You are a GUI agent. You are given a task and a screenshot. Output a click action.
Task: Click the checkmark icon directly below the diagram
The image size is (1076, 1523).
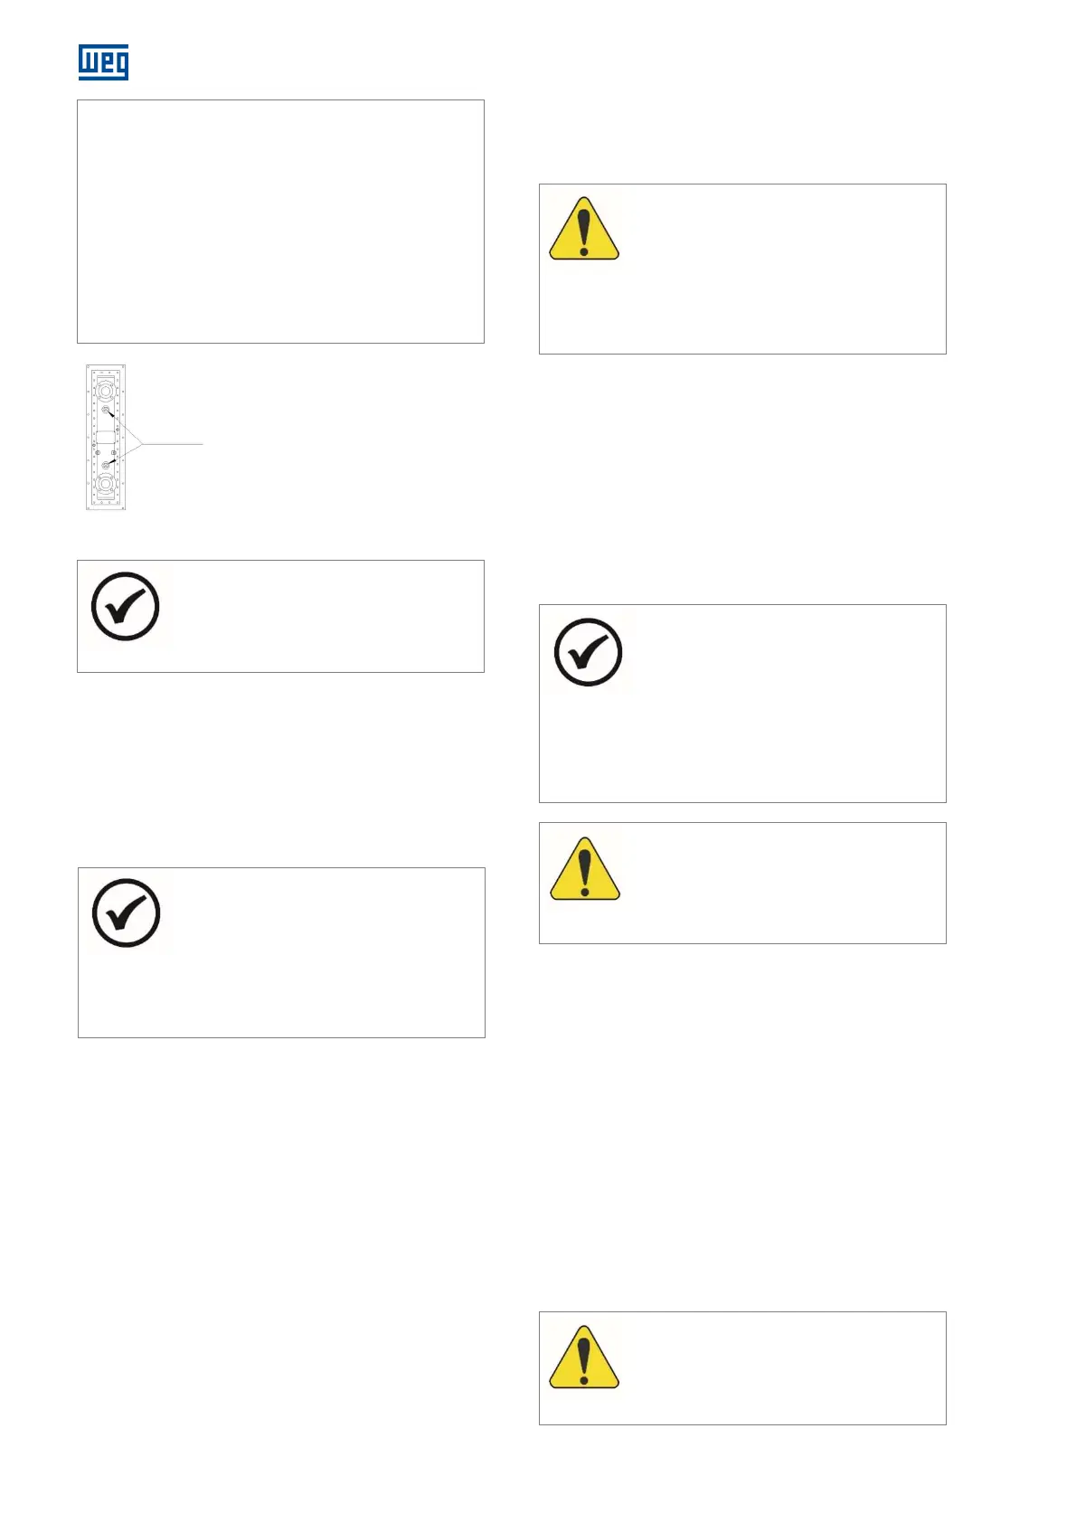tap(126, 606)
